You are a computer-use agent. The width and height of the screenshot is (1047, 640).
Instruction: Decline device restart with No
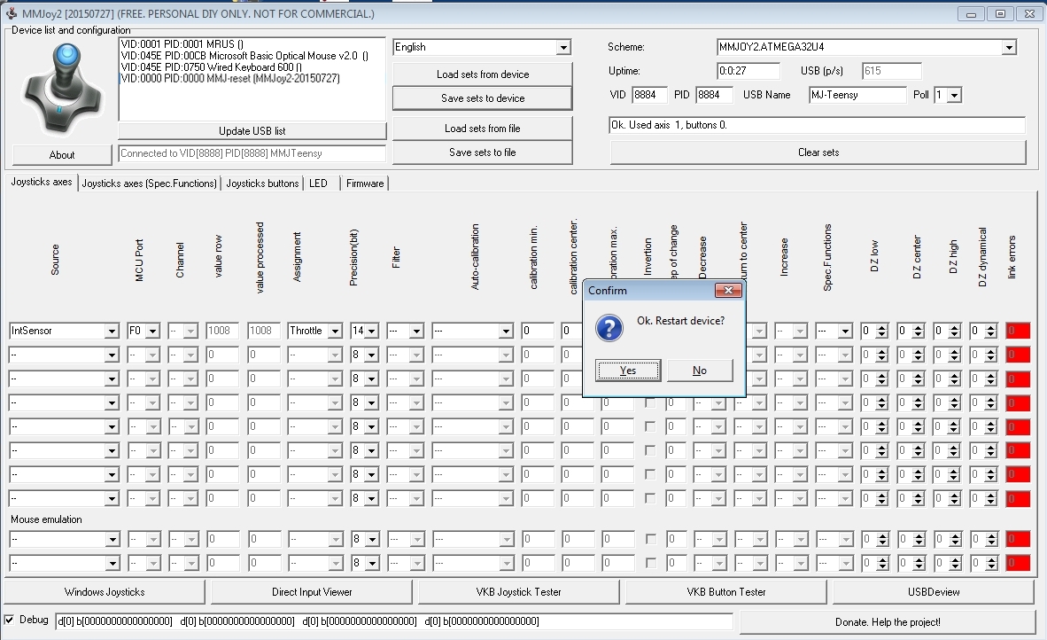point(699,371)
